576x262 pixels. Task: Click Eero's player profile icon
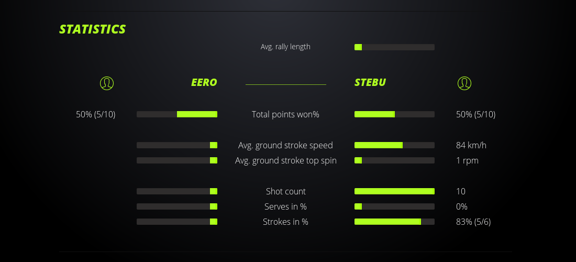107,83
